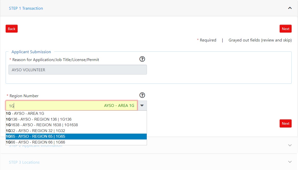Click the top Next button
Screen dimensions: 298x170
click(285, 29)
